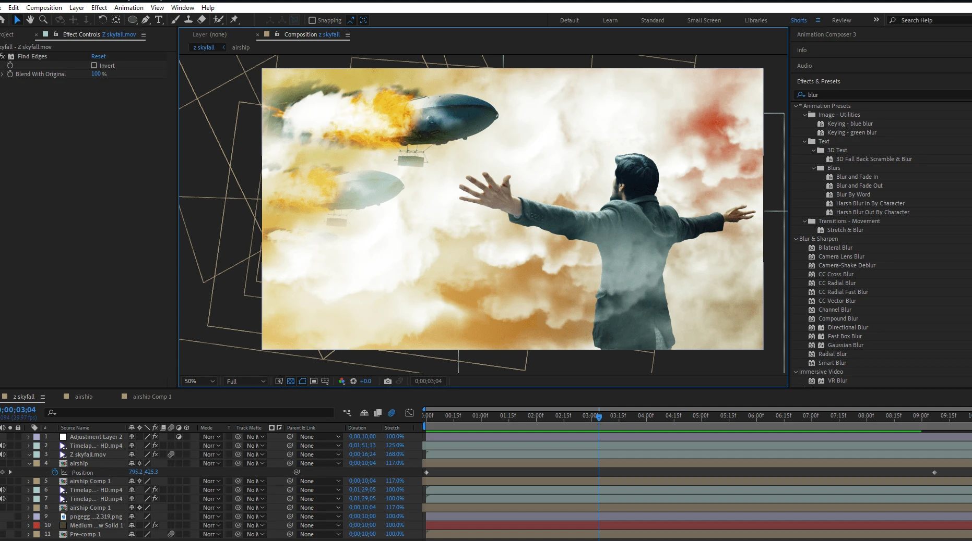
Task: Open Parent dropdown for Pre-comp 1
Action: click(x=320, y=534)
